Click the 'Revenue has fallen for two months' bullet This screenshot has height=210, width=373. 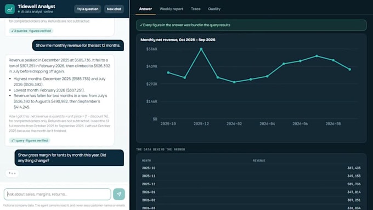pos(60,101)
